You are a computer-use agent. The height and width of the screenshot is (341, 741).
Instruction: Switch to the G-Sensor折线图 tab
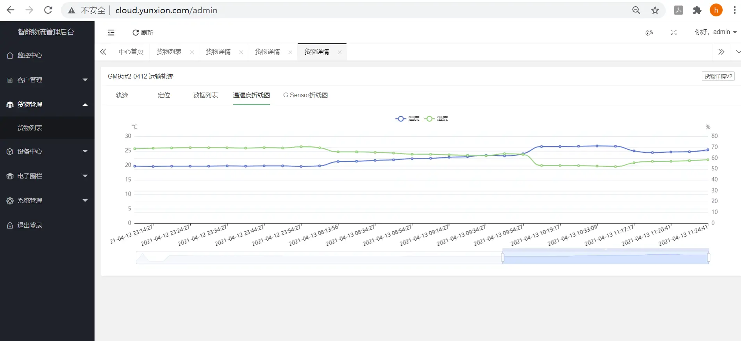click(305, 95)
